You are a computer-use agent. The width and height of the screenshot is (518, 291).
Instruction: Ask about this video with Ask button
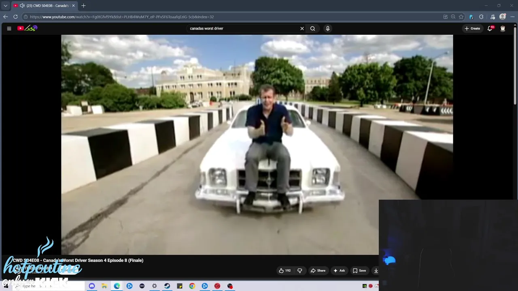click(339, 270)
